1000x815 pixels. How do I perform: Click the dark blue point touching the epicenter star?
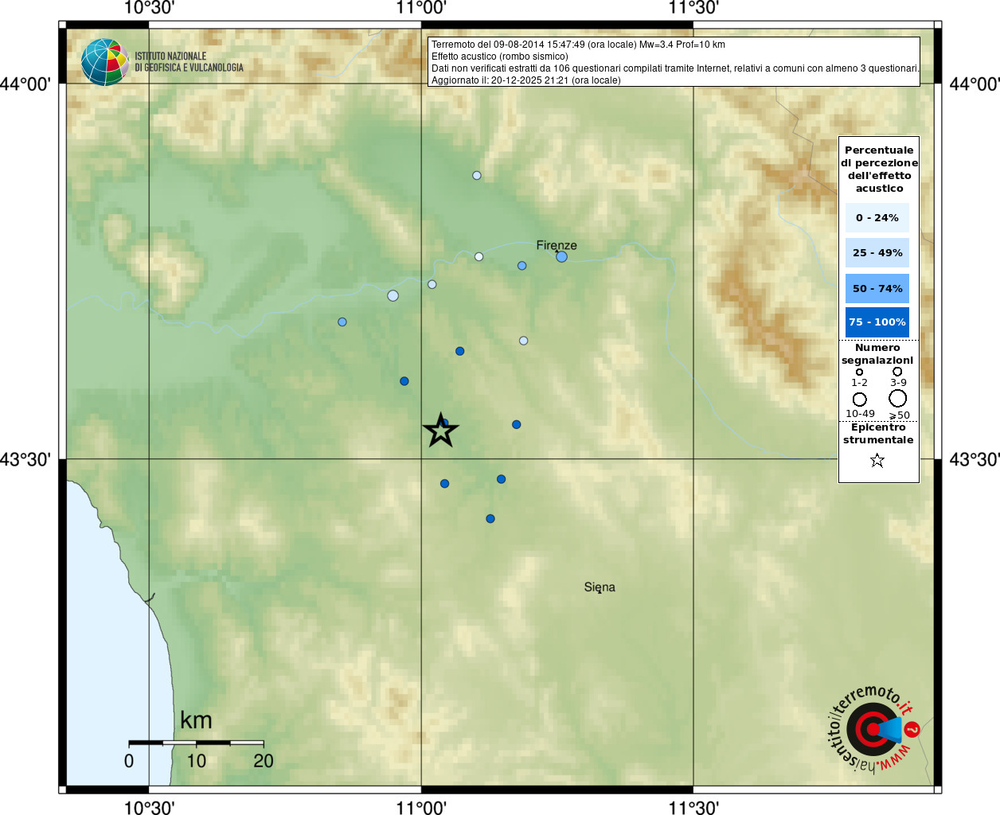tap(445, 423)
